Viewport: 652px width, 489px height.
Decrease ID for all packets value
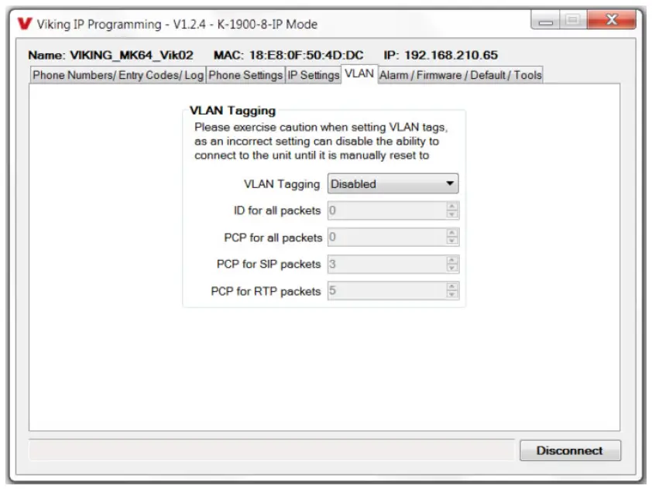[451, 214]
